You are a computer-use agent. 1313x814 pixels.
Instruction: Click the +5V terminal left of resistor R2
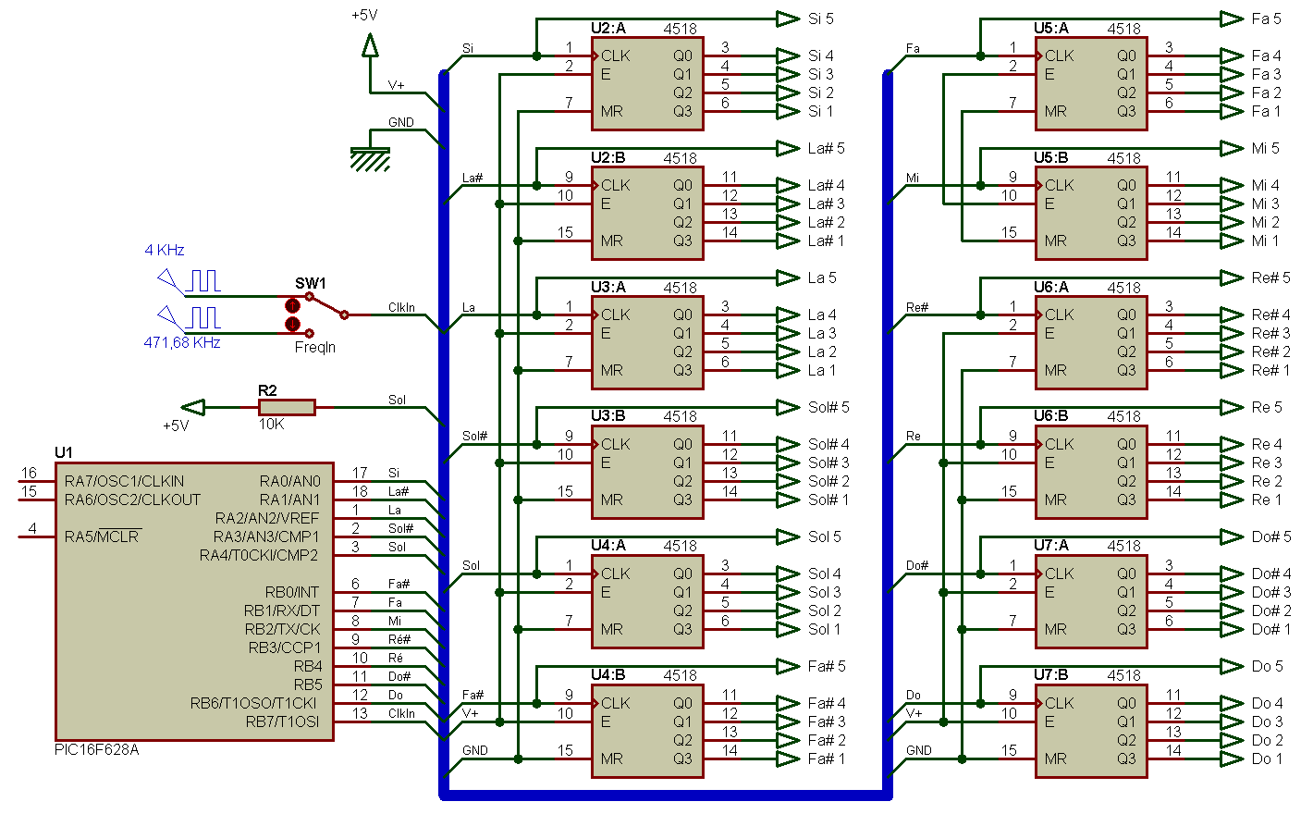click(x=192, y=407)
